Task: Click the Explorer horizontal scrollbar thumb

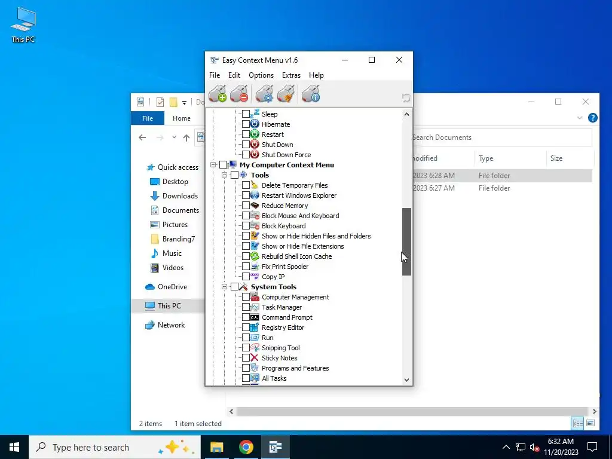Action: [x=412, y=411]
